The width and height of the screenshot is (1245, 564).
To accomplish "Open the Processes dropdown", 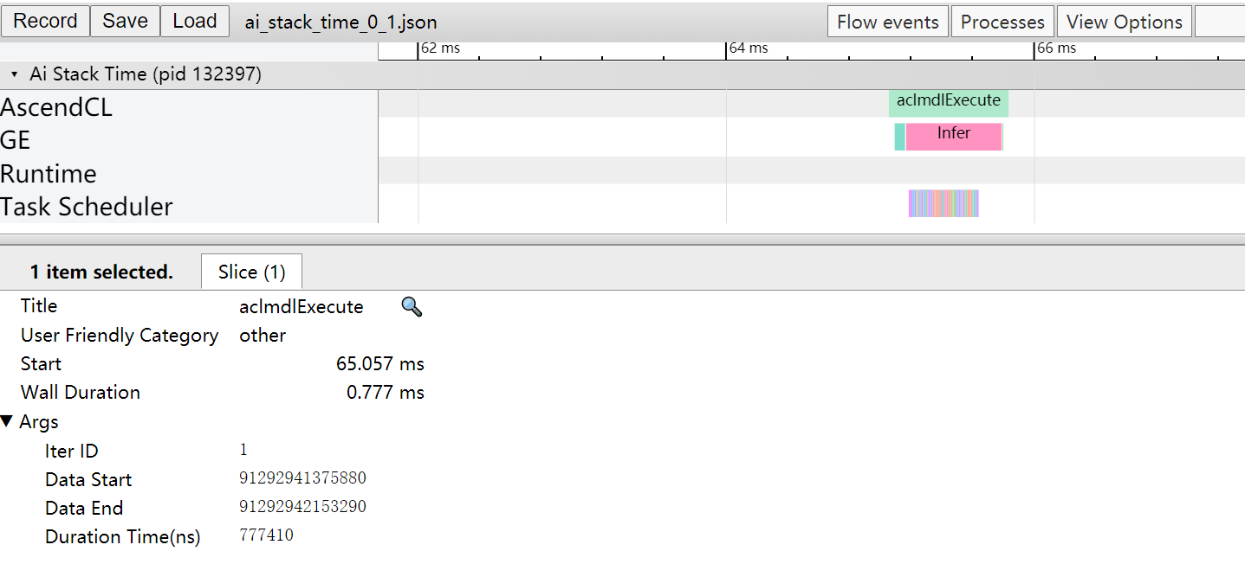I will tap(1002, 22).
